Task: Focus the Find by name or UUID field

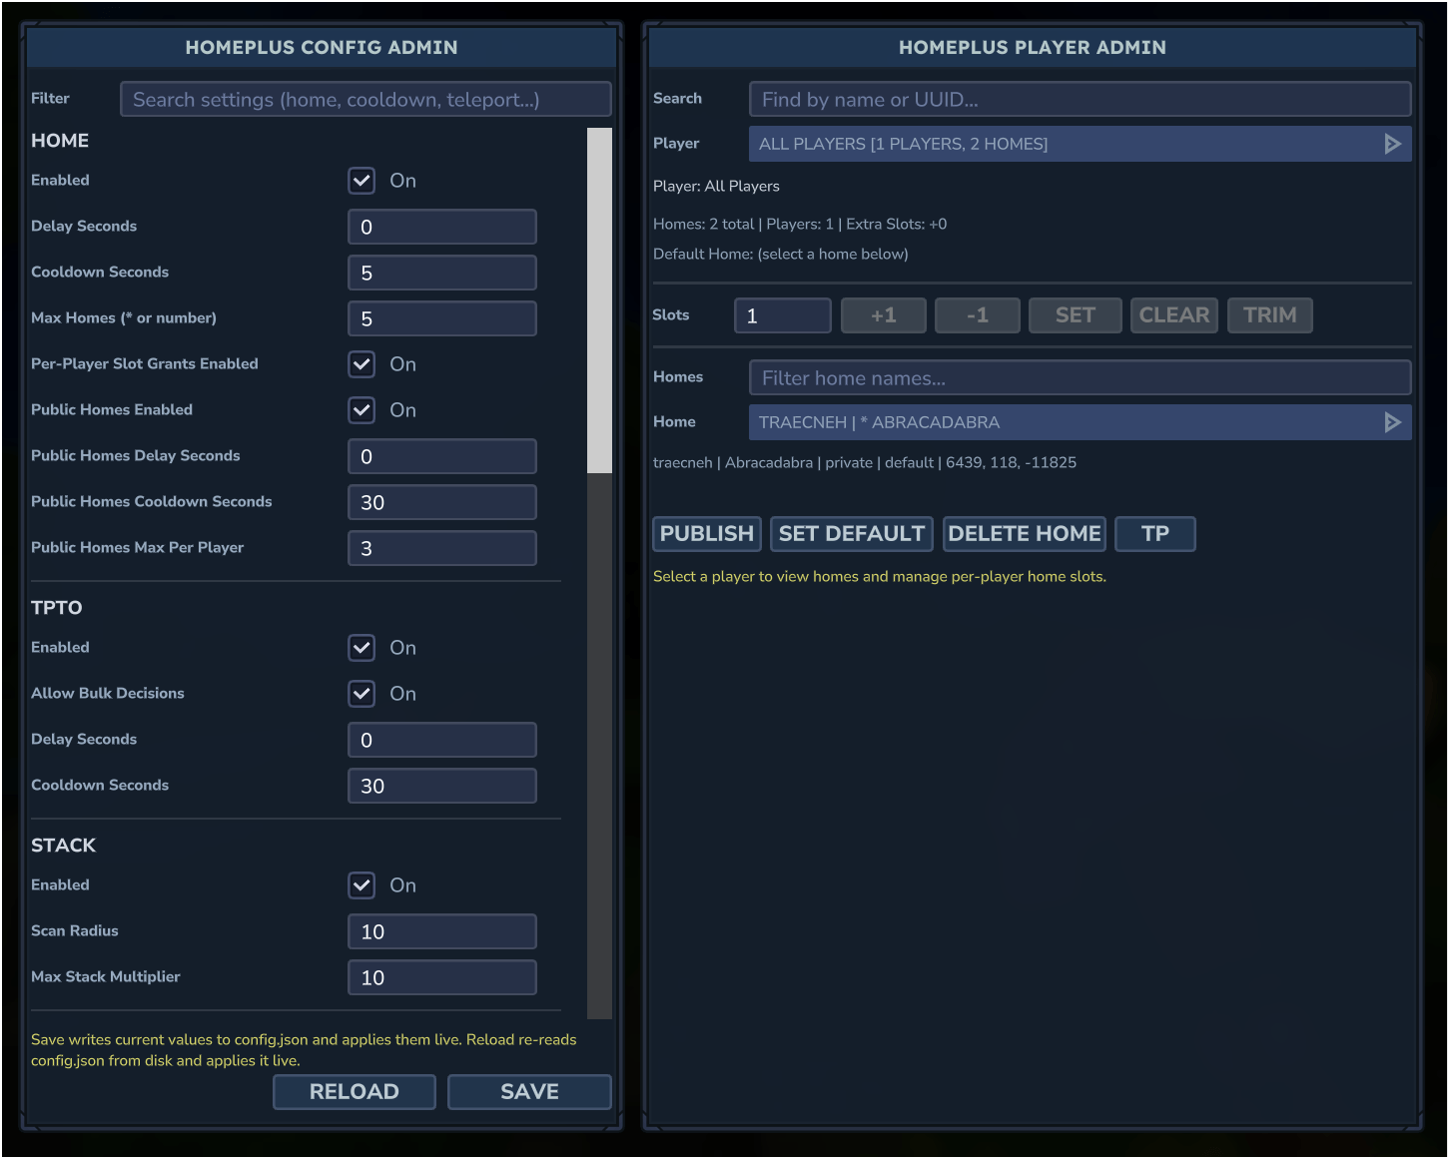Action: click(x=1080, y=100)
